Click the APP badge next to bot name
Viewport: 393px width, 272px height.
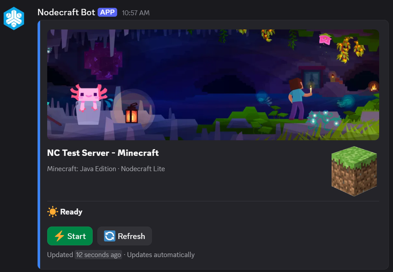tap(107, 12)
